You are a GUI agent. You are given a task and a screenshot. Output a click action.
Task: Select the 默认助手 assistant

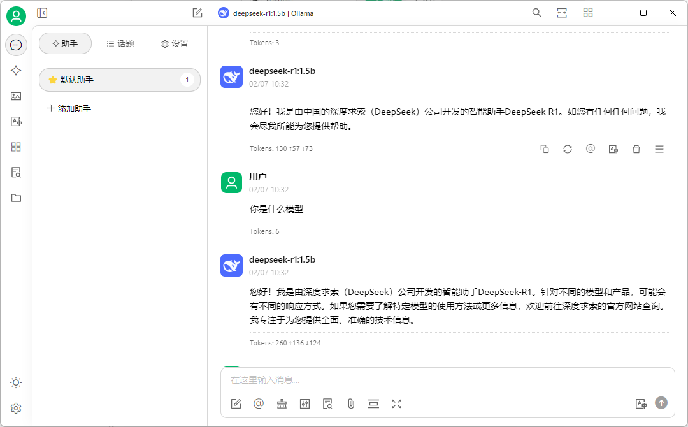[120, 80]
